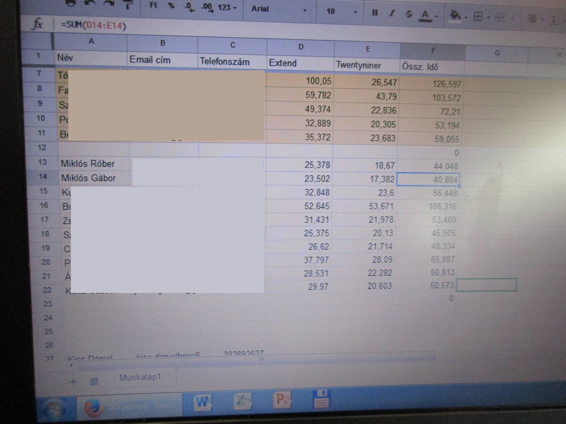566x424 pixels.
Task: Toggle italic formatting
Action: 392,13
